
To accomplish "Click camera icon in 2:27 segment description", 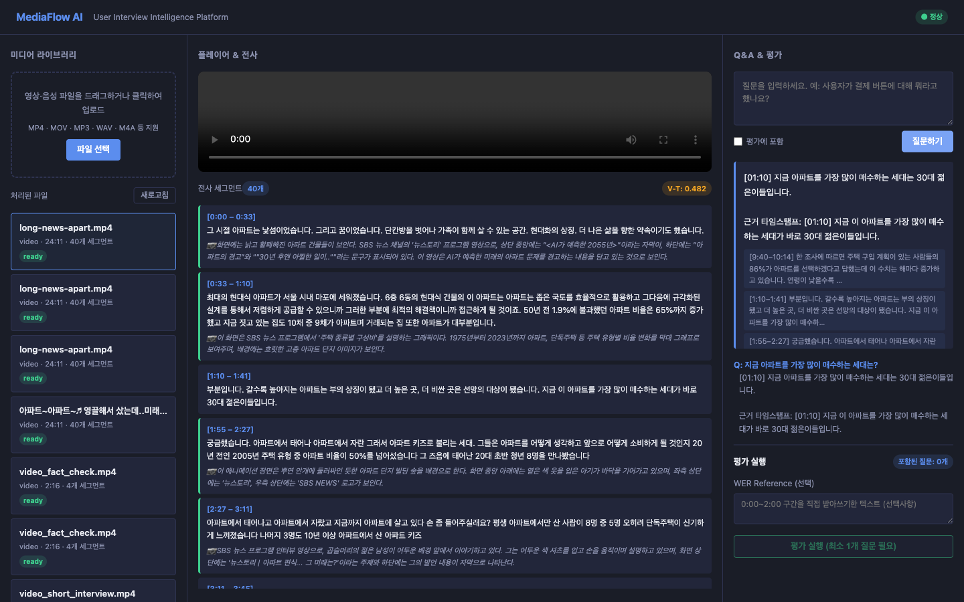I will [x=212, y=550].
